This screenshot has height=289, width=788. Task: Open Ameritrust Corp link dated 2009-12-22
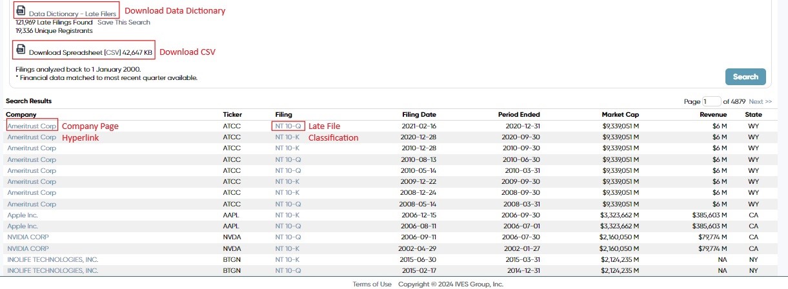click(32, 182)
